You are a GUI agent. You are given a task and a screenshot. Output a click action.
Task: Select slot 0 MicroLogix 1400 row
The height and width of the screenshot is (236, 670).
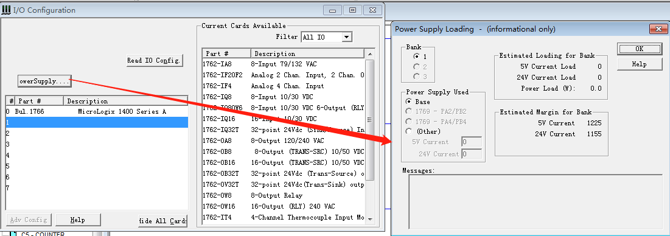pyautogui.click(x=97, y=112)
